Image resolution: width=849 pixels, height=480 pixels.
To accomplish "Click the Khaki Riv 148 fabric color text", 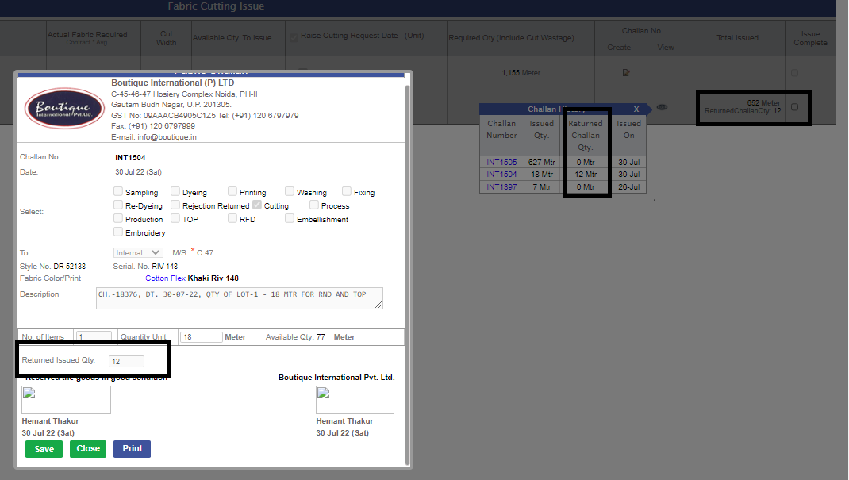I will pos(213,278).
